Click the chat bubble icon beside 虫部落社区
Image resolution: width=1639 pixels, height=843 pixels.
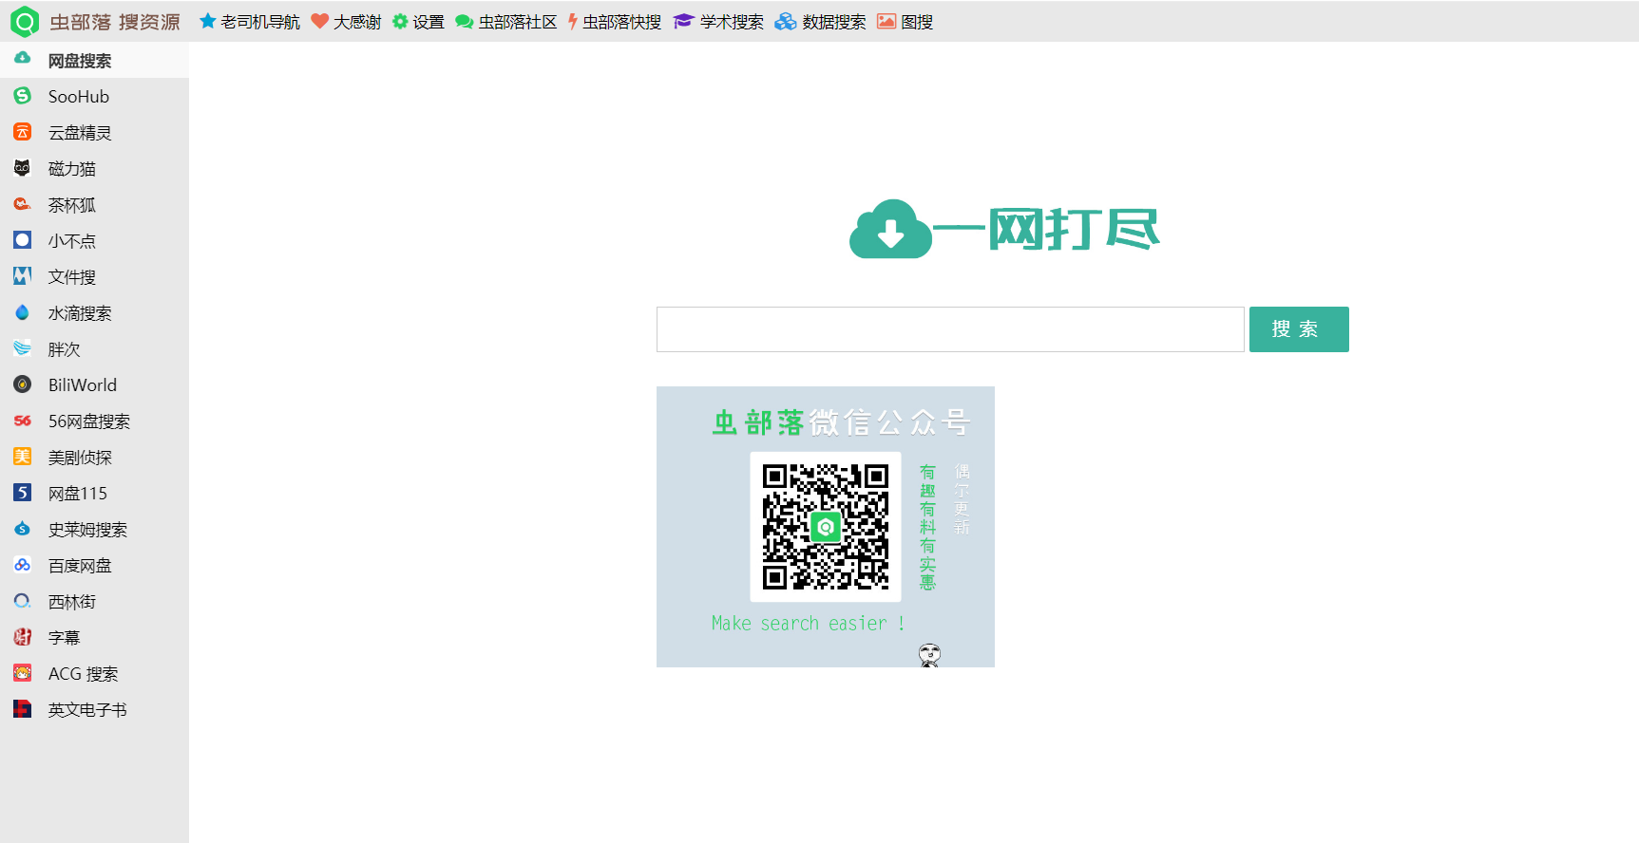click(x=464, y=22)
